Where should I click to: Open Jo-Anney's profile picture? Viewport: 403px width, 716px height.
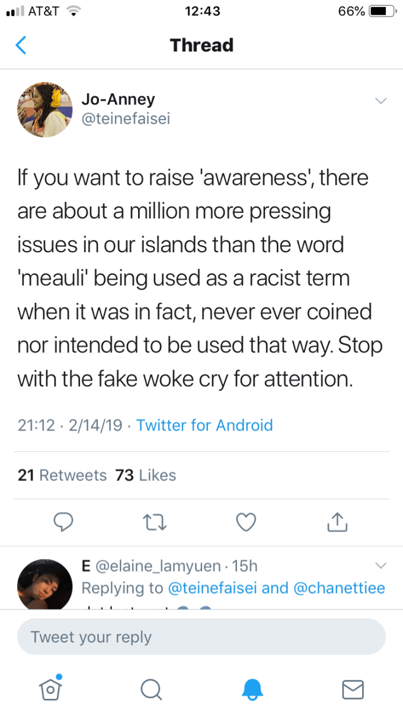(45, 110)
